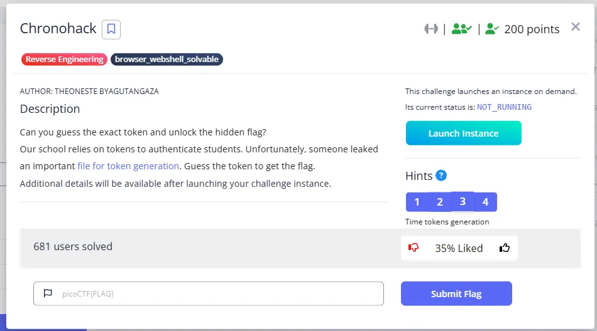Launch the challenge instance
597x331 pixels.
(463, 133)
